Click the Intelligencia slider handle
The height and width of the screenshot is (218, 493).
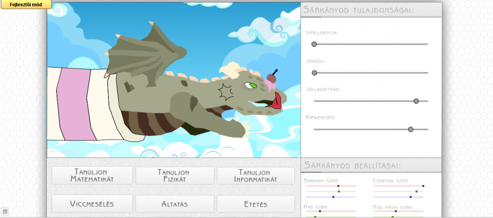314,44
